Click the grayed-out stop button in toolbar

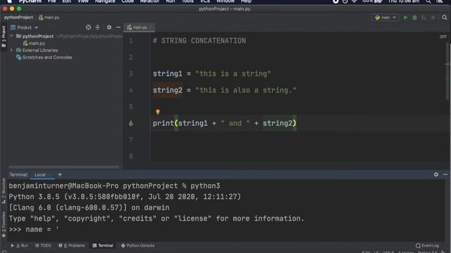pyautogui.click(x=433, y=18)
